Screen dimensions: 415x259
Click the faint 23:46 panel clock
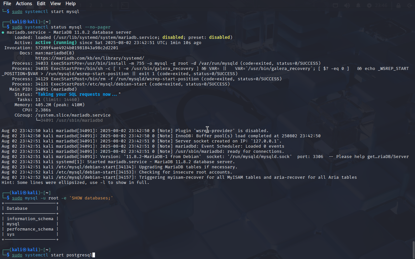click(x=381, y=6)
